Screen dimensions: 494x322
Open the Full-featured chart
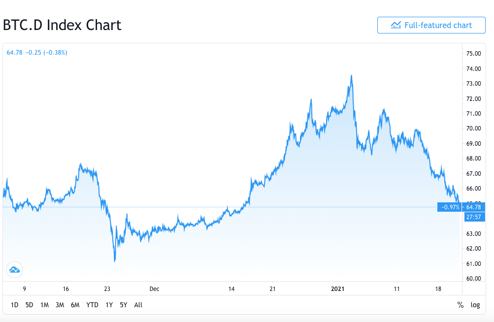(431, 25)
